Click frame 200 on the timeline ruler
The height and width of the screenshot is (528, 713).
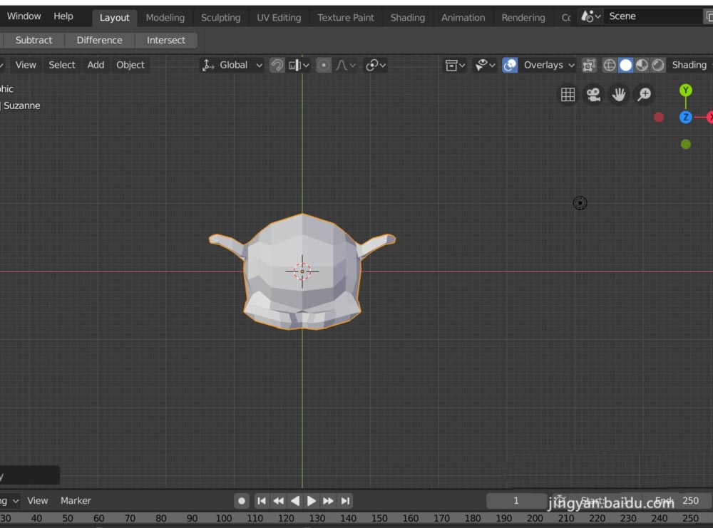click(x=535, y=519)
